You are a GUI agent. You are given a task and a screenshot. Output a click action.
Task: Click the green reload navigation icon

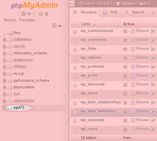(46, 14)
